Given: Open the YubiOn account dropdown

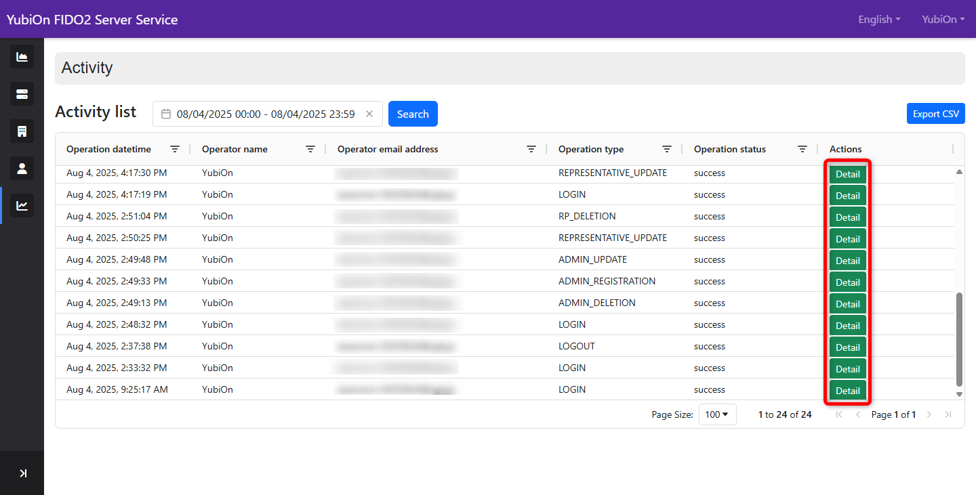Looking at the screenshot, I should coord(943,20).
